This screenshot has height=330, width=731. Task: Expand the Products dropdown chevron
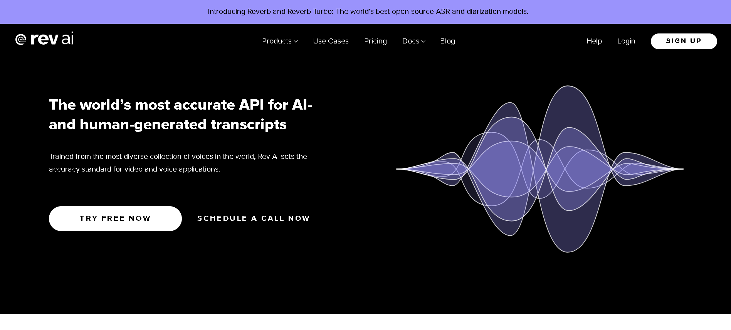click(x=296, y=41)
